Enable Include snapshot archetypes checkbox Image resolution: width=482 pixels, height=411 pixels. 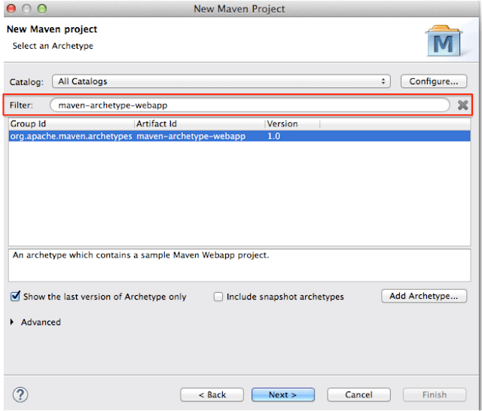(x=218, y=297)
